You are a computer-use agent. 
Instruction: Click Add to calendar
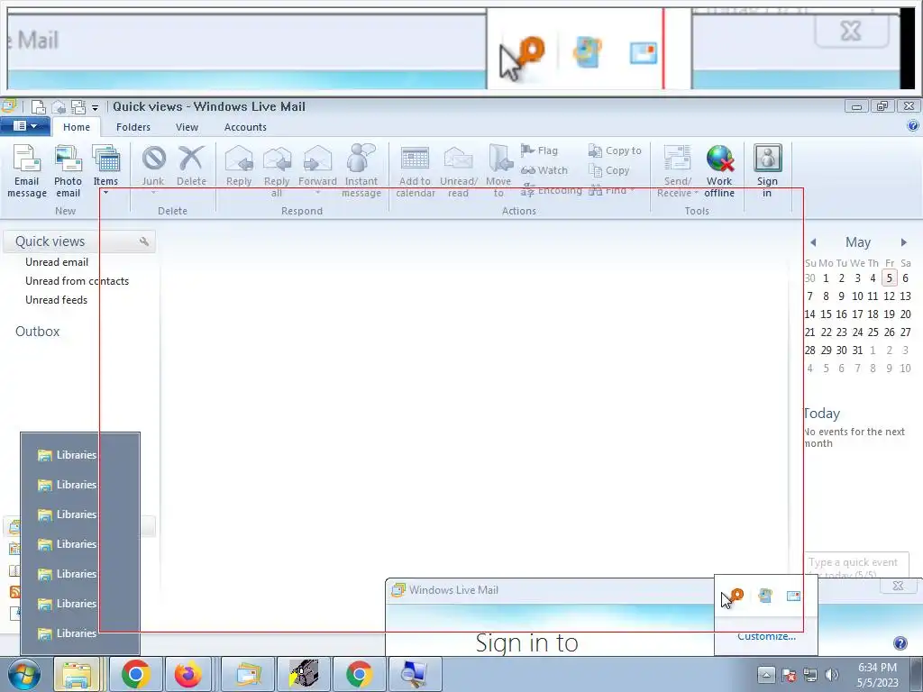(415, 171)
